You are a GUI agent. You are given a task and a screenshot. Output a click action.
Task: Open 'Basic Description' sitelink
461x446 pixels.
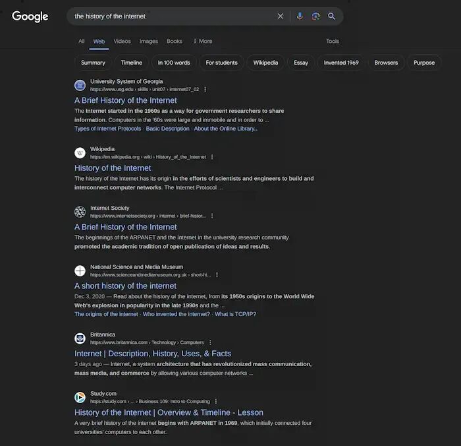coord(167,129)
